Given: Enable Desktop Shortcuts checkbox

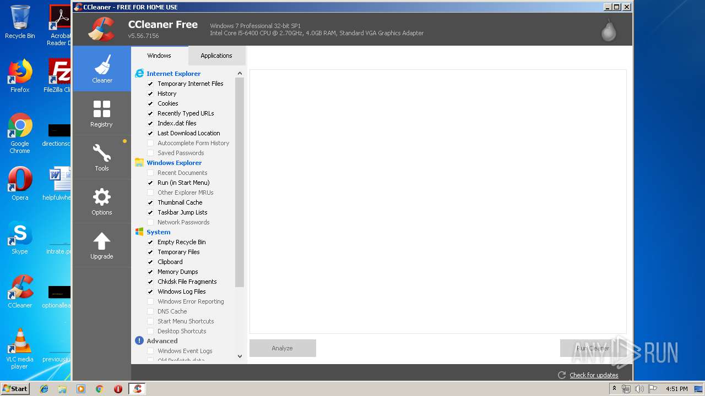Looking at the screenshot, I should (150, 331).
